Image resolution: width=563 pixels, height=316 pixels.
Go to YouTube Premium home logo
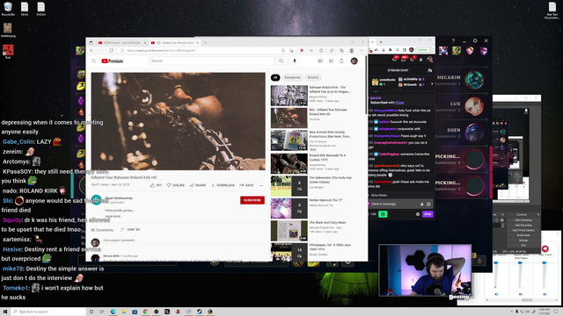coord(113,61)
